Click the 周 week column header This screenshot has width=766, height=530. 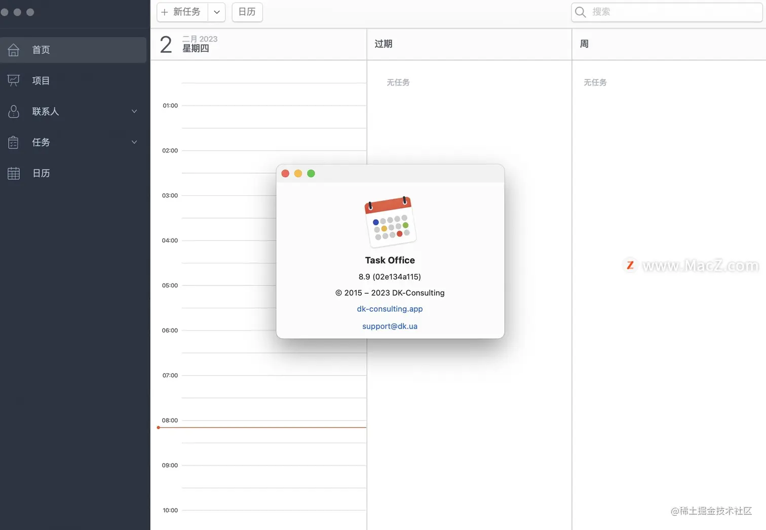584,44
